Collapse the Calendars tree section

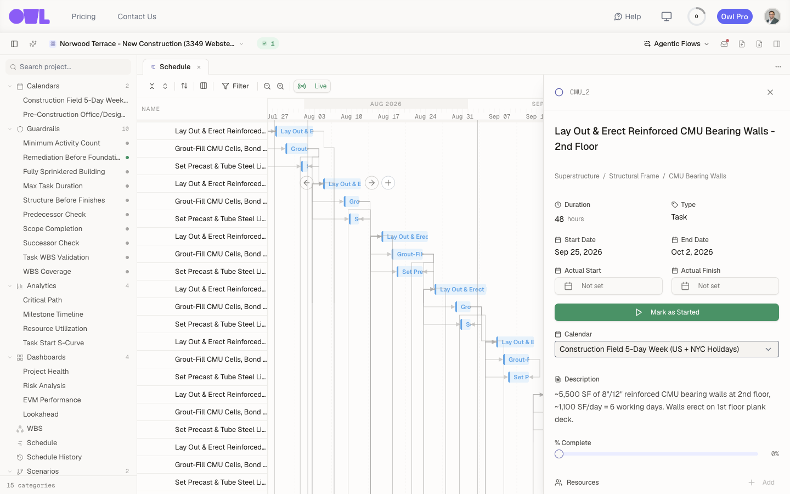[10, 86]
